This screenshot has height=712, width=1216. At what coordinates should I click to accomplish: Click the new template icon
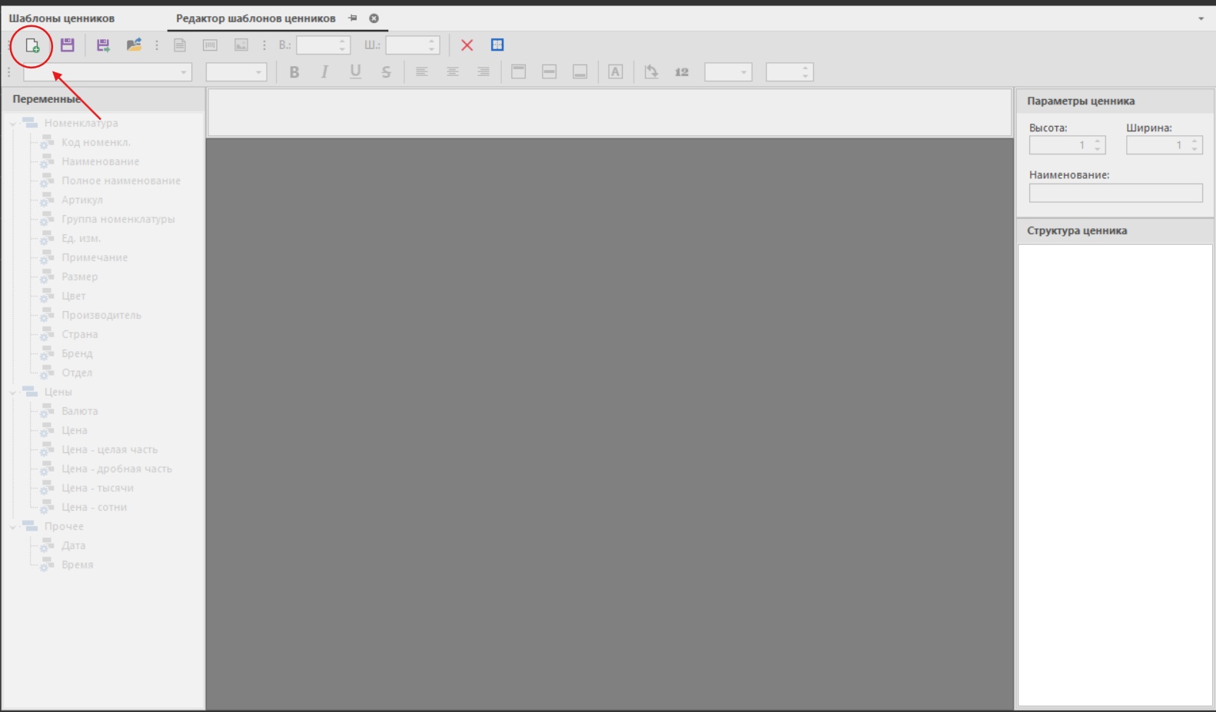[x=32, y=46]
